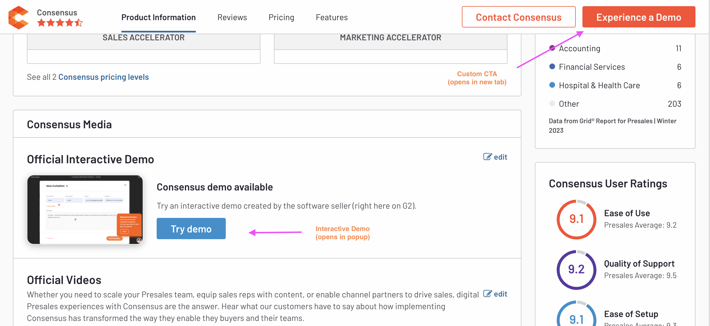The width and height of the screenshot is (710, 326).
Task: Click the Consensus logo icon
Action: [x=18, y=17]
